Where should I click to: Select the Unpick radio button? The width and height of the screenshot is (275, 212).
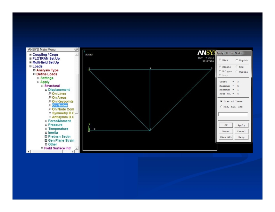(237, 60)
